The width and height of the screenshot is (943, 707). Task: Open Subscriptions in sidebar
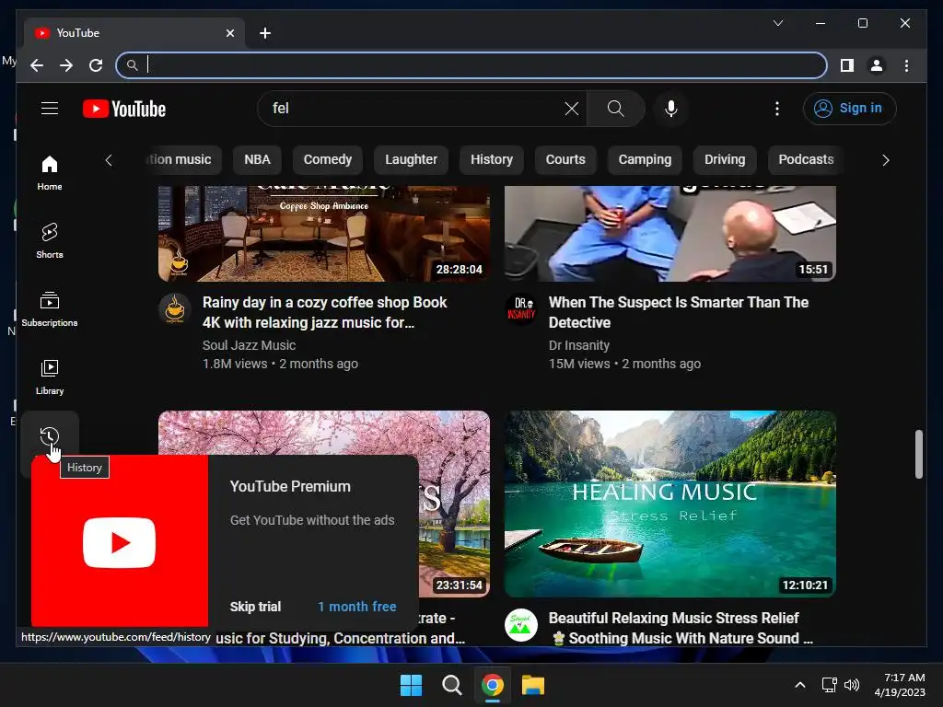(x=50, y=309)
